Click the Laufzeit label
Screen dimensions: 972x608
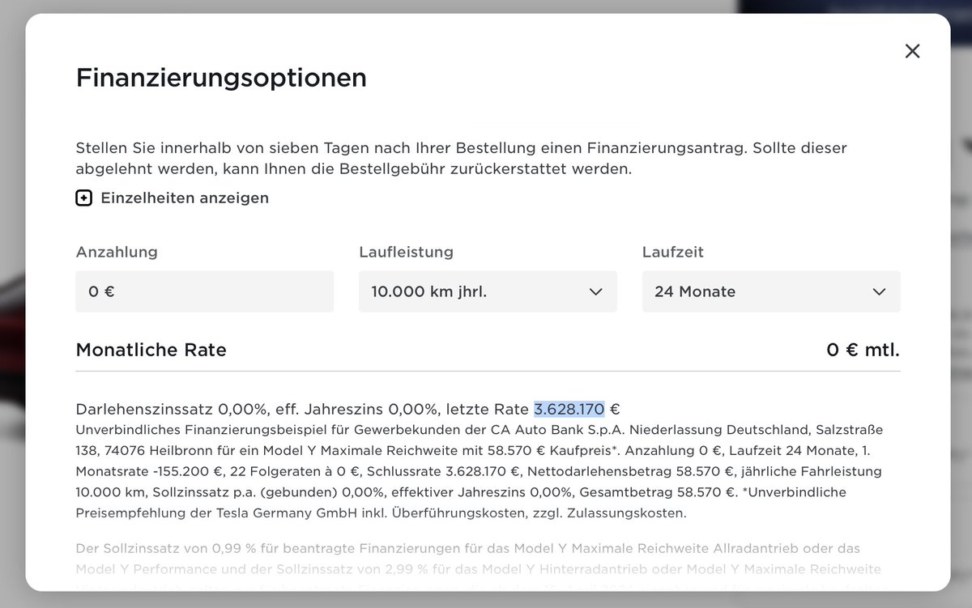tap(673, 253)
